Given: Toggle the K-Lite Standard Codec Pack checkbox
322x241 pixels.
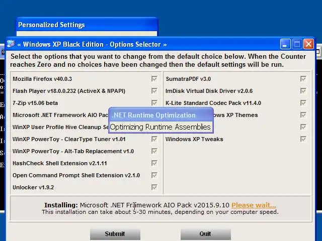Looking at the screenshot, I should (303, 103).
